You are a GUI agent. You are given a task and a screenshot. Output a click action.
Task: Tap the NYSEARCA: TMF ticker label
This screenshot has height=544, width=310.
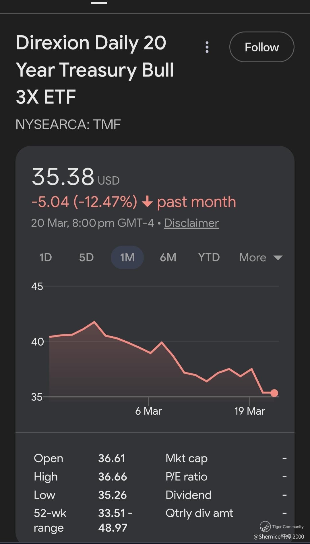[68, 124]
